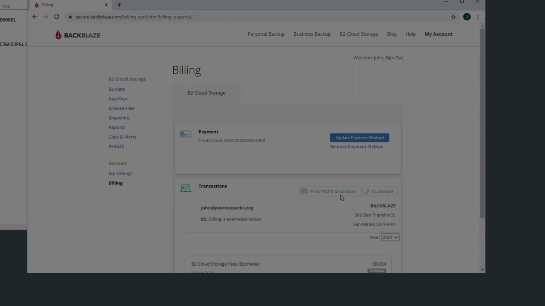Open the Blog navigation link
Screen dimensions: 545x306
pos(392,34)
